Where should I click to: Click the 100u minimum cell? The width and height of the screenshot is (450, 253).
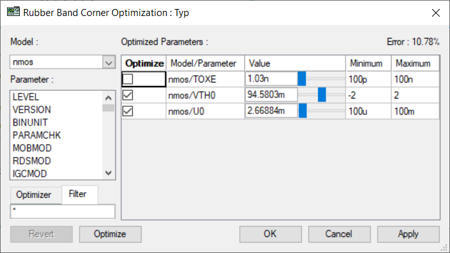click(369, 111)
